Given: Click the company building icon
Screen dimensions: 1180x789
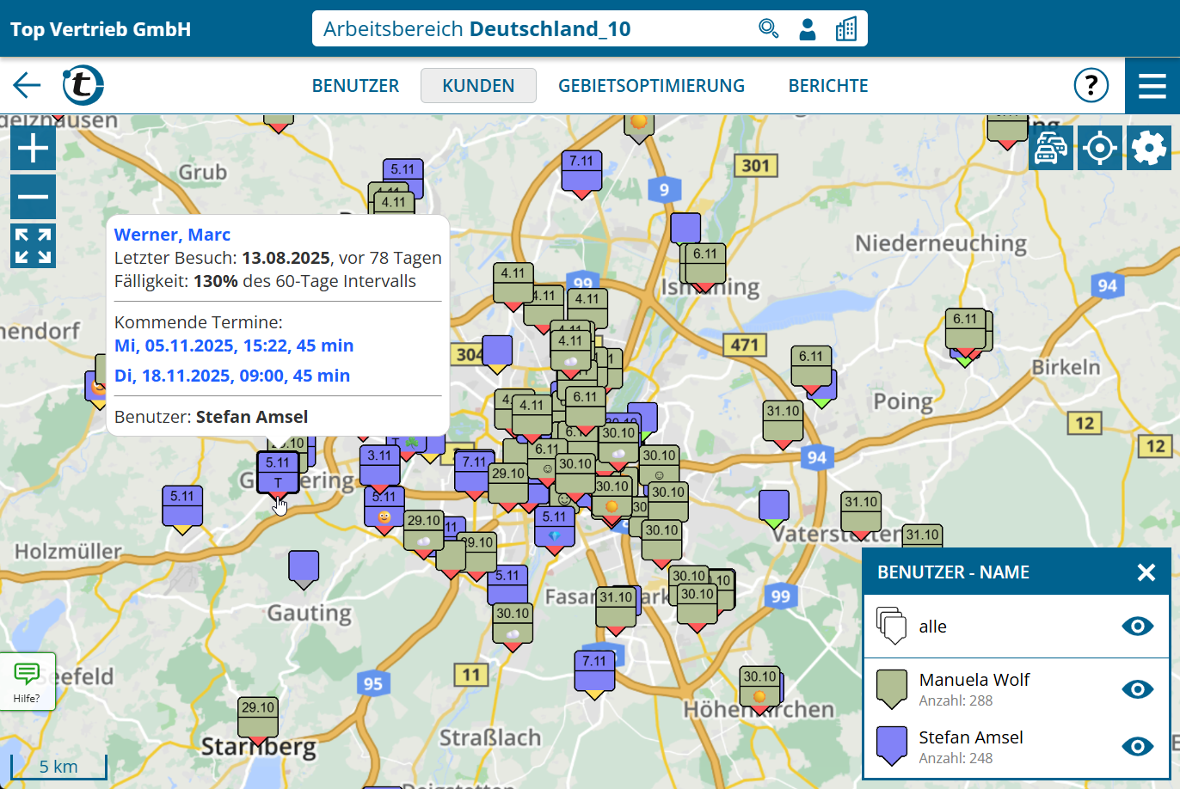Looking at the screenshot, I should click(845, 28).
